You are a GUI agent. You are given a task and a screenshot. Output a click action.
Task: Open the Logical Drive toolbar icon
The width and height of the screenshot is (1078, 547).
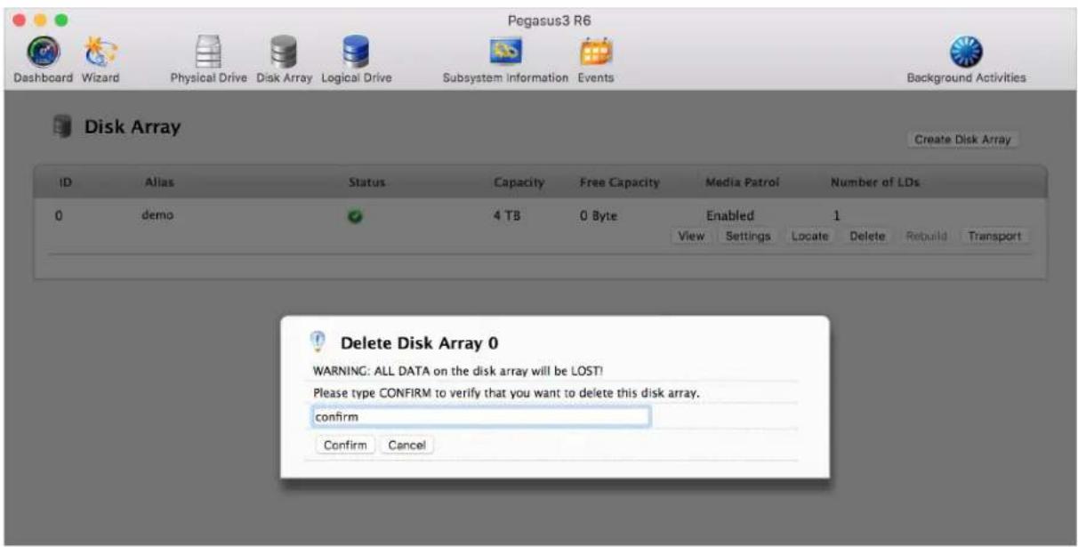356,52
